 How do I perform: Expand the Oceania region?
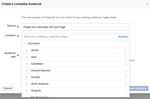click(x=27, y=91)
